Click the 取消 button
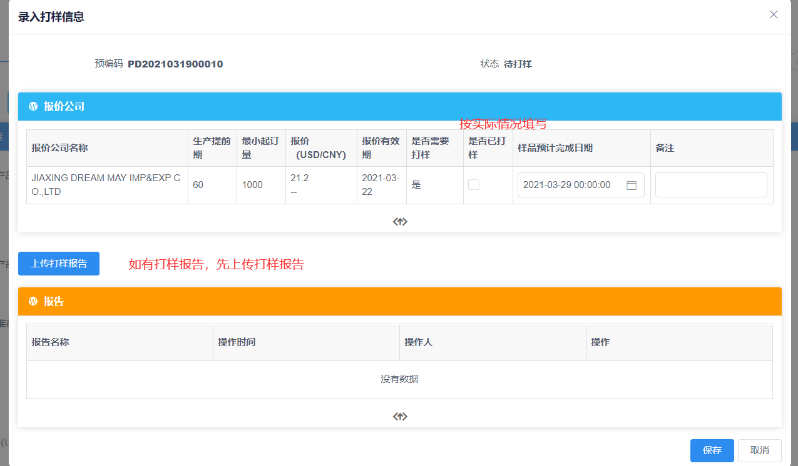The width and height of the screenshot is (798, 466). tap(760, 450)
